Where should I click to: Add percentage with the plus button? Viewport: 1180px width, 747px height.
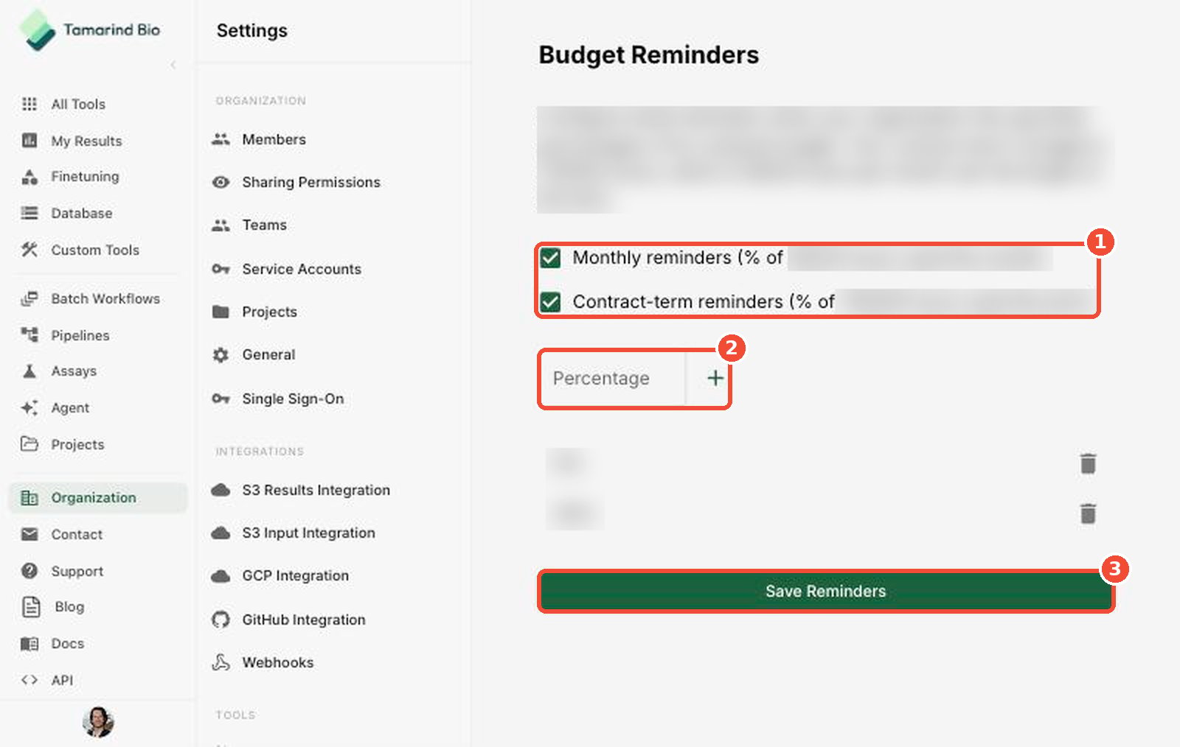715,378
